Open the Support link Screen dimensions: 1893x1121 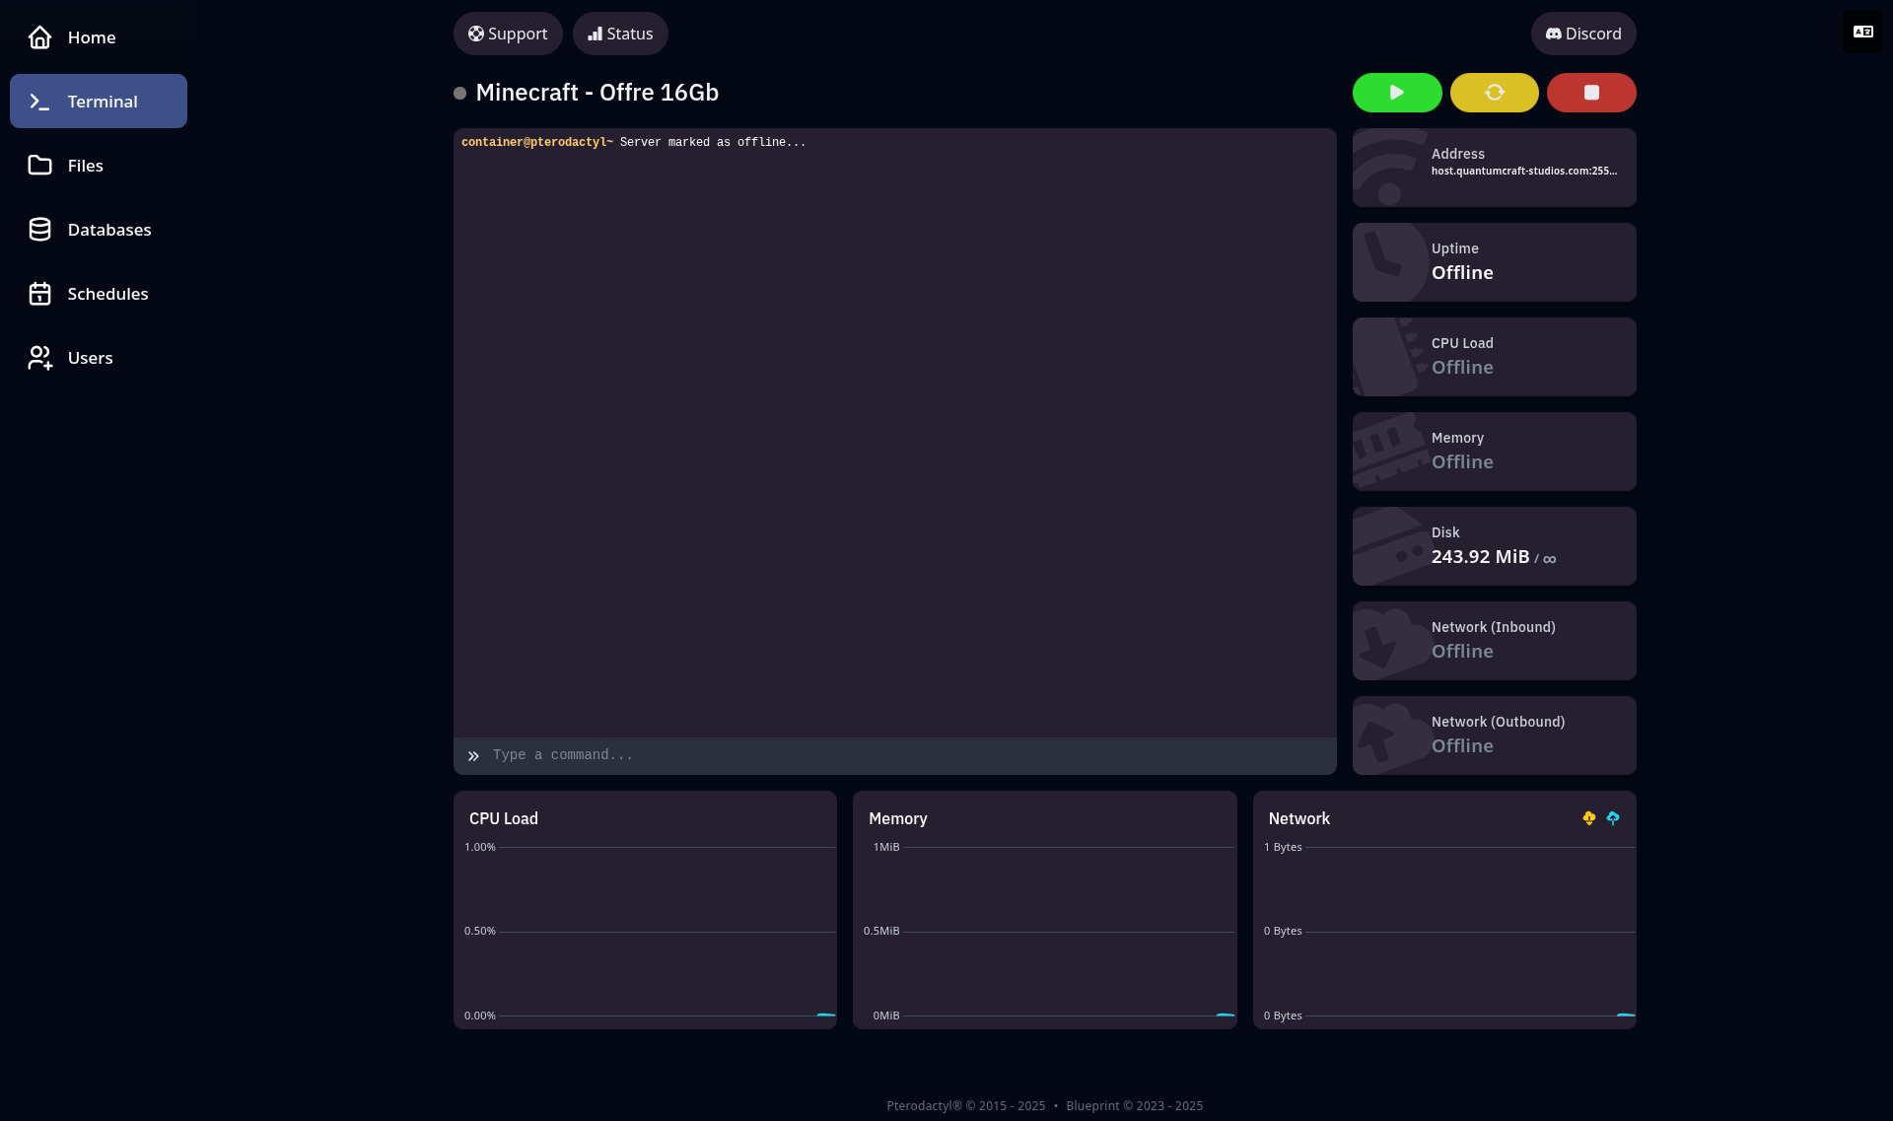508,34
